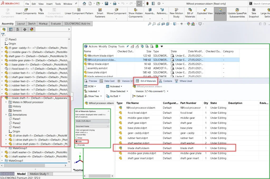The width and height of the screenshot is (270, 179).
Task: Select the Show radio button
Action: point(77,138)
